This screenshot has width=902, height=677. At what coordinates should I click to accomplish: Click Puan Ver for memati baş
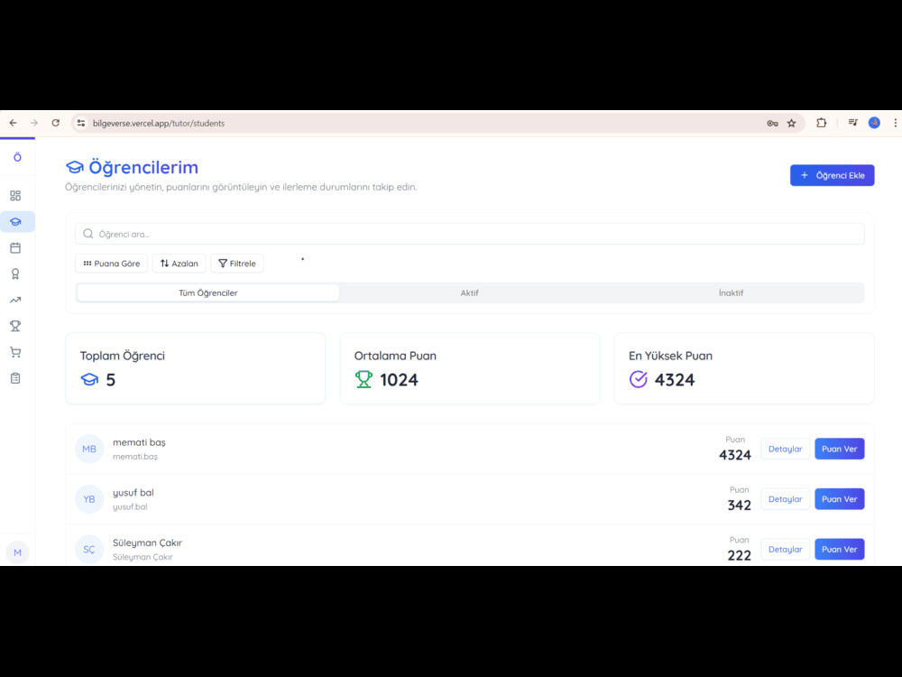839,449
